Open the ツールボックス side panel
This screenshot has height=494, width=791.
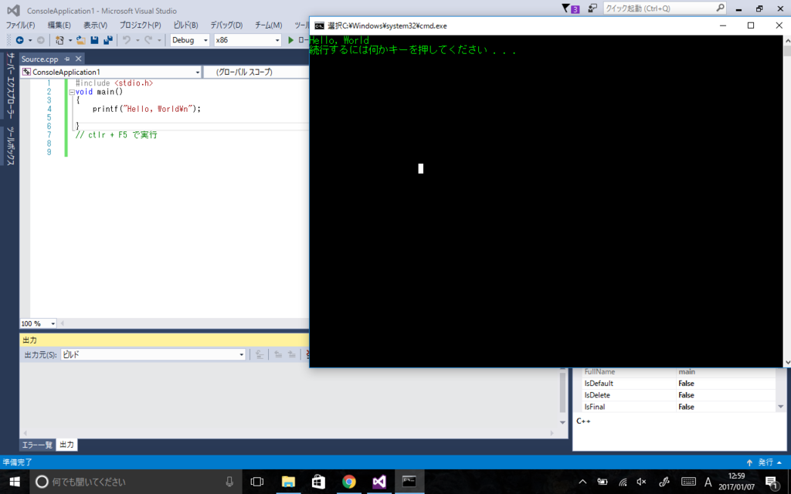10,146
